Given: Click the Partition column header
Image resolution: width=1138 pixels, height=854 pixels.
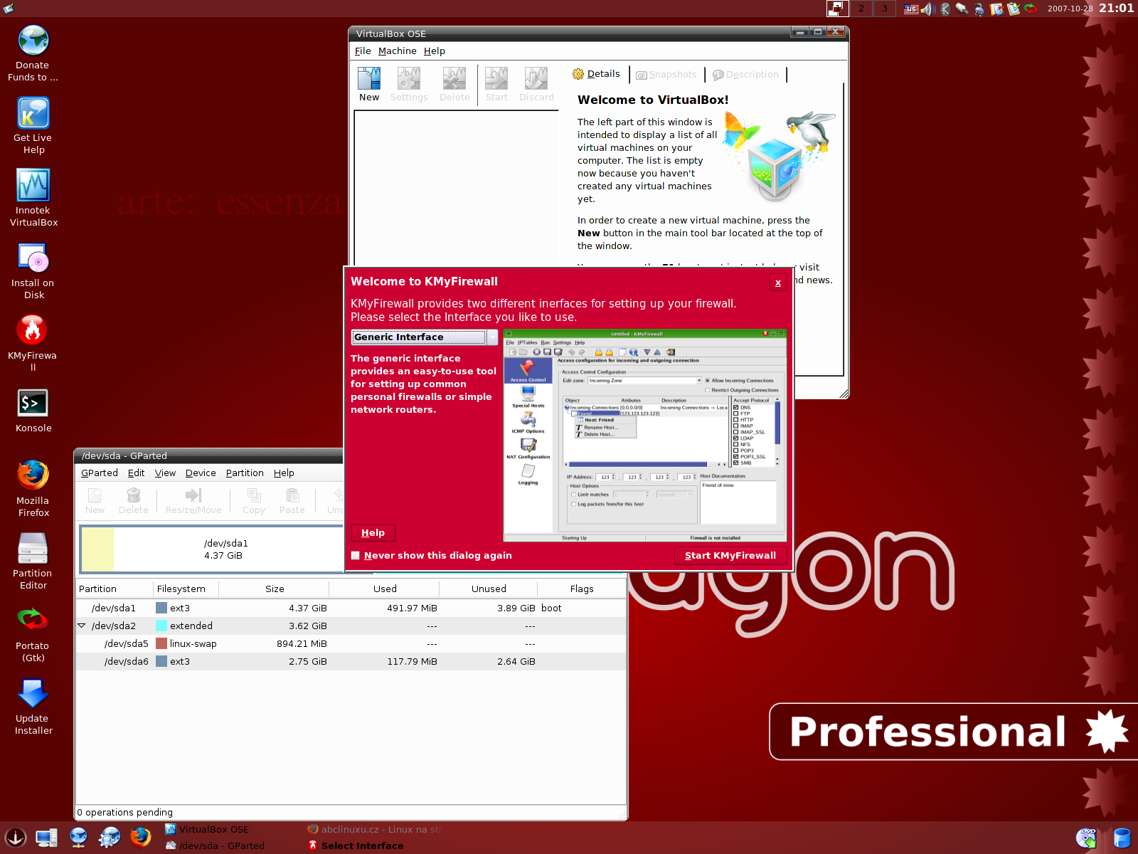Looking at the screenshot, I should pyautogui.click(x=115, y=589).
